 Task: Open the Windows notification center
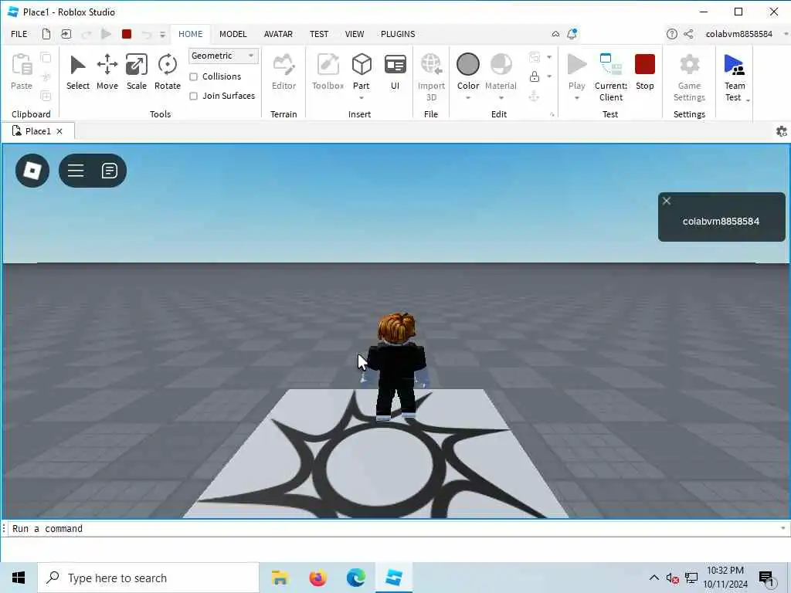coord(766,578)
